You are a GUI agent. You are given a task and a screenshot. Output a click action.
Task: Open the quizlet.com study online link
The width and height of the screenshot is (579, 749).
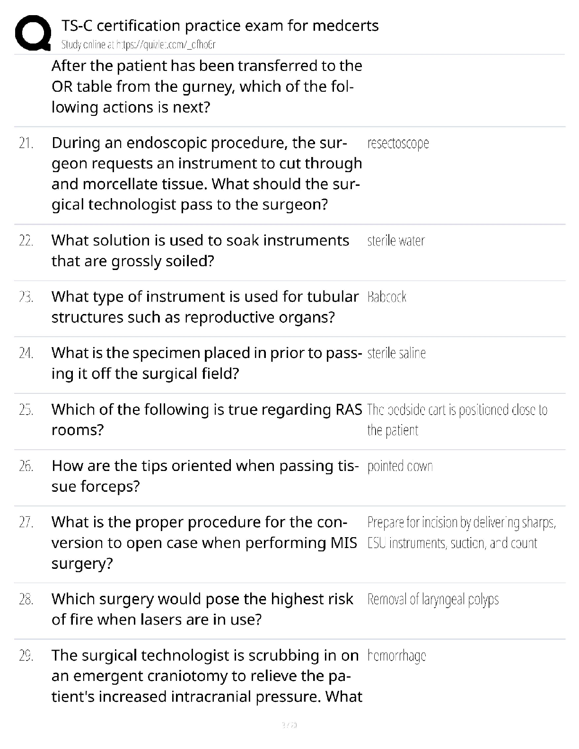(x=139, y=45)
